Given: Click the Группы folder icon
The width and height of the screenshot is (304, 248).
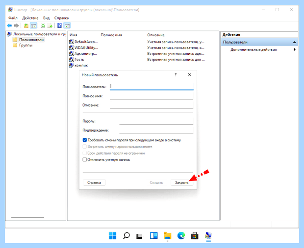Looking at the screenshot, I should click(x=15, y=45).
